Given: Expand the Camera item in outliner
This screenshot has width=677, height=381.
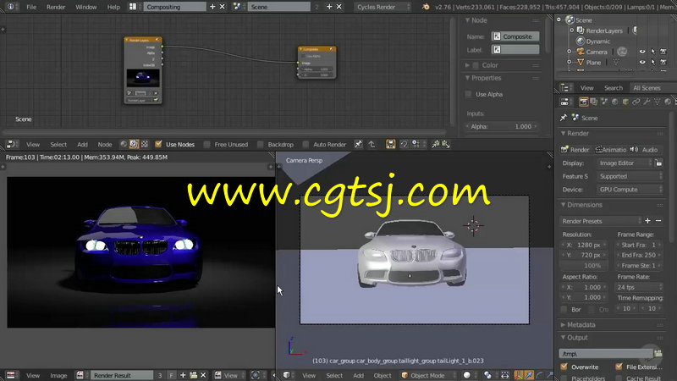Looking at the screenshot, I should 569,52.
